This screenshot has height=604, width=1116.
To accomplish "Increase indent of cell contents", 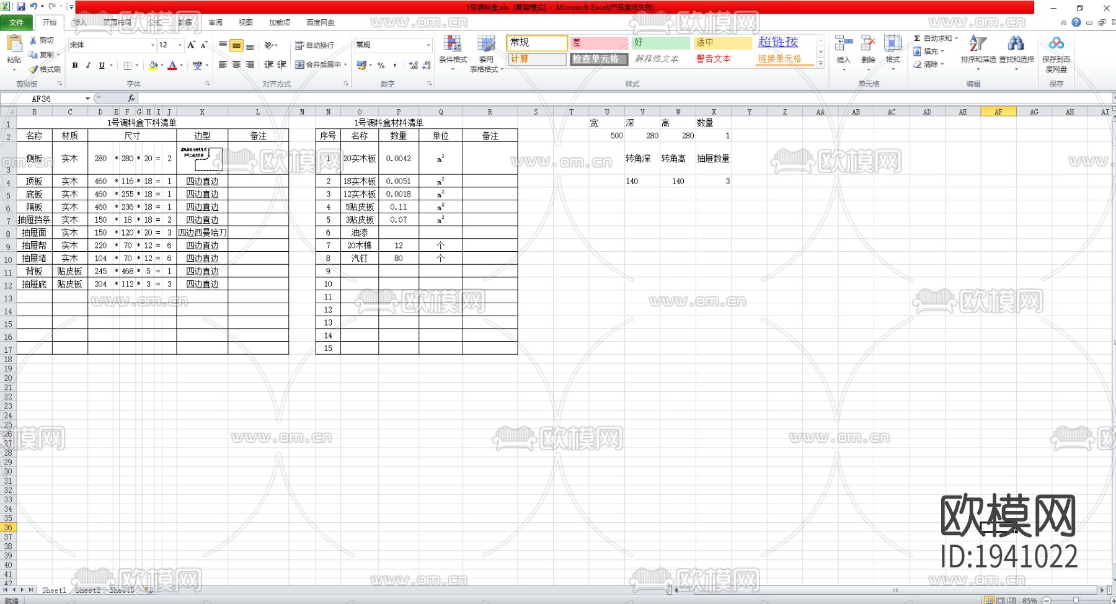I will tap(282, 65).
